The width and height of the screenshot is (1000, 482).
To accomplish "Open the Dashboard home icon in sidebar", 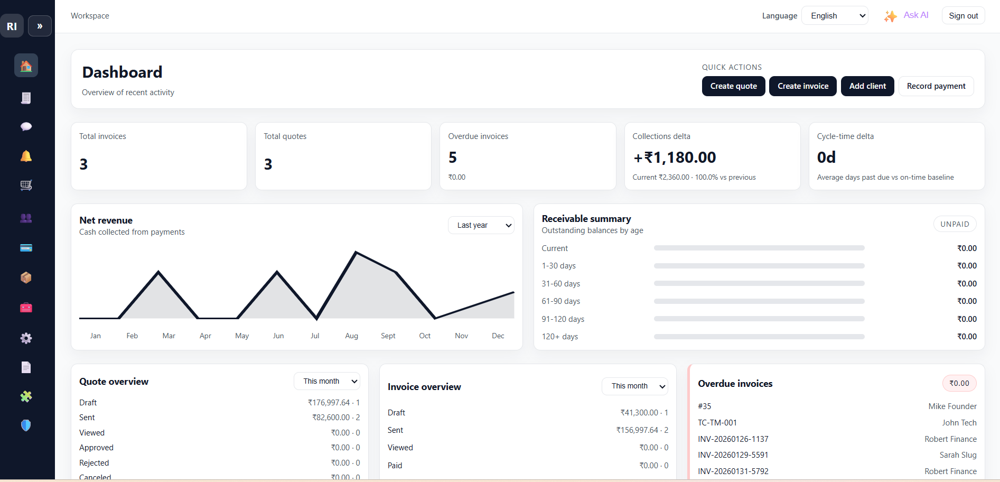I will 26,65.
